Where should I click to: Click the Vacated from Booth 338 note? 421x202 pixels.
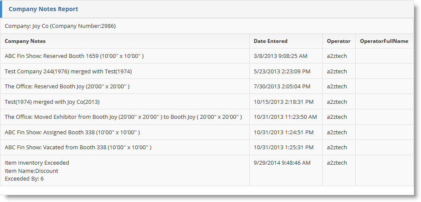tap(78, 148)
